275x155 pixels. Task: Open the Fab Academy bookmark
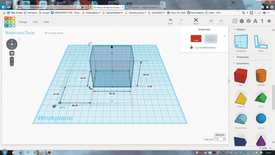(x=195, y=13)
